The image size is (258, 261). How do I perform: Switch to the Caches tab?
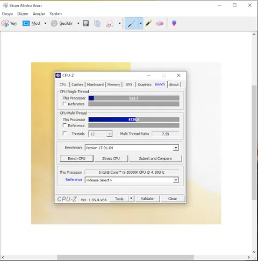point(77,84)
